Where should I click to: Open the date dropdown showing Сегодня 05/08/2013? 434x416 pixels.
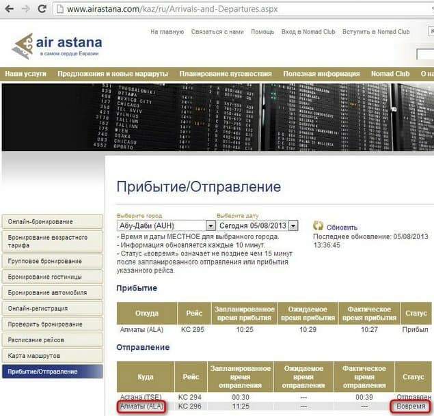coord(258,225)
